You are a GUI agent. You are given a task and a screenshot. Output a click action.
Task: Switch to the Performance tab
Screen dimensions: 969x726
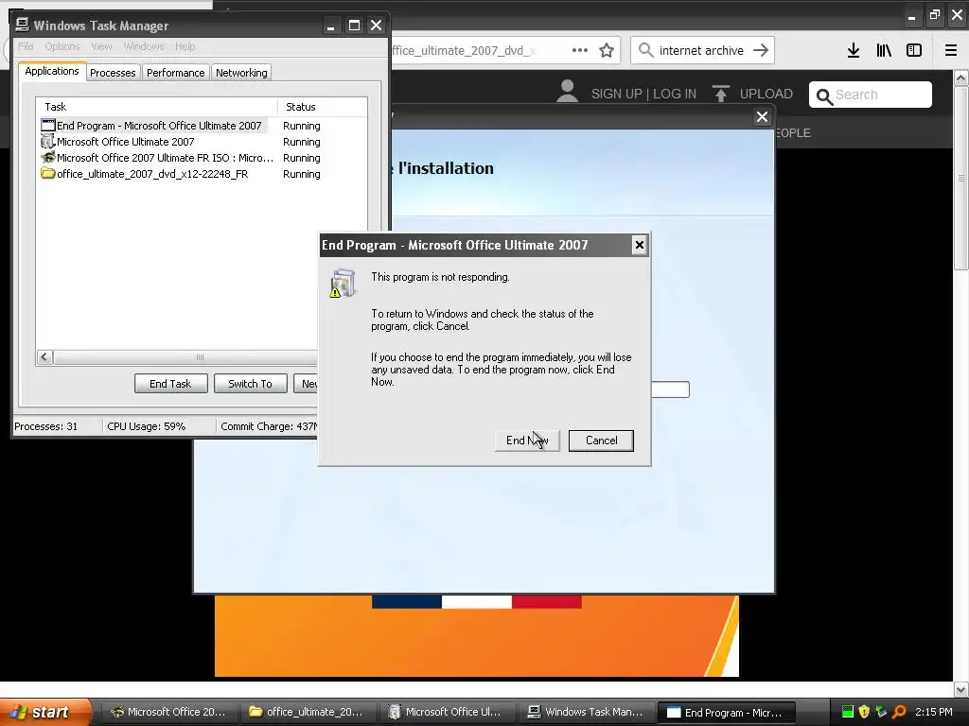coord(175,73)
